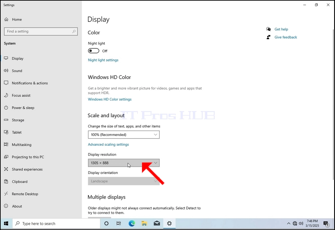The image size is (335, 230).
Task: Click the Give feedback link
Action: tap(286, 37)
